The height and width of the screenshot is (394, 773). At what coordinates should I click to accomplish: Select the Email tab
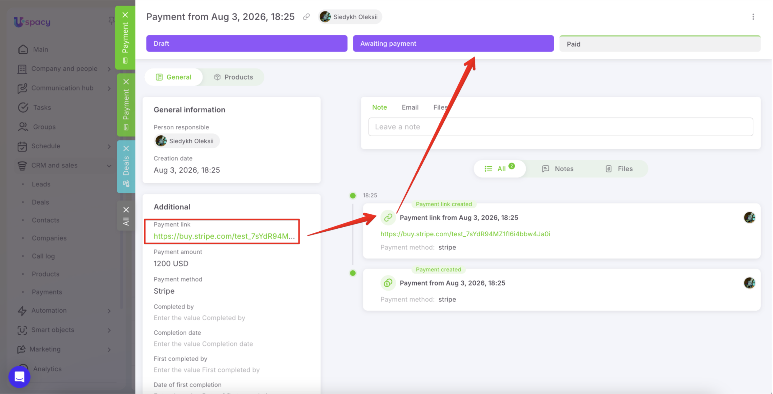pyautogui.click(x=410, y=107)
